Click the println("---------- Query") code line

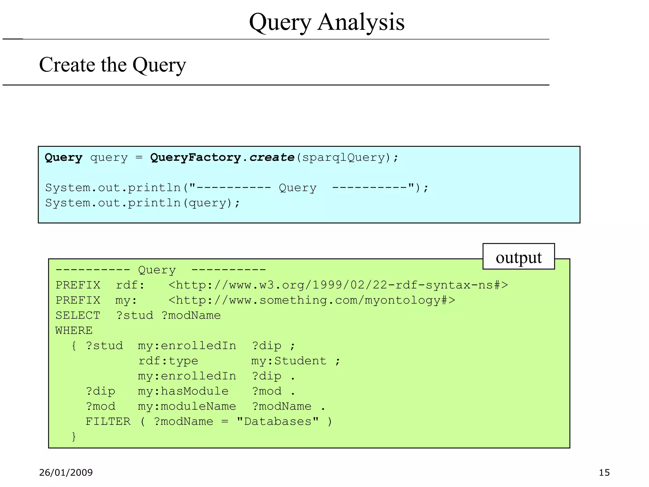(237, 188)
